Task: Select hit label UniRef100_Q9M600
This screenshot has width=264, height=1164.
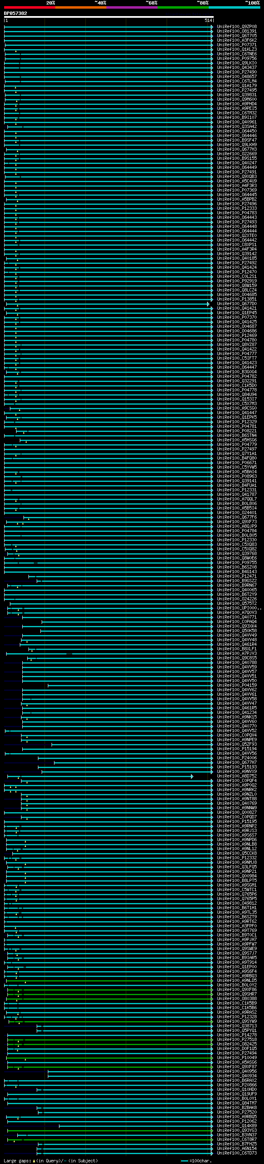Action: 237,100
